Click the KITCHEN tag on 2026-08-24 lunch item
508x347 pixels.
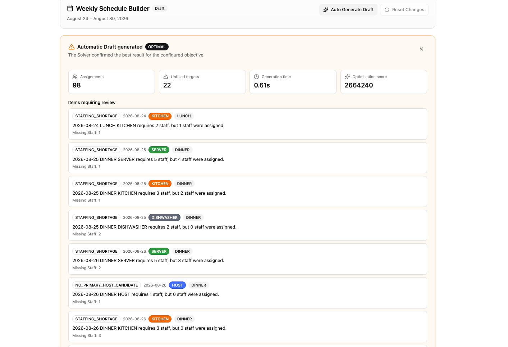160,116
